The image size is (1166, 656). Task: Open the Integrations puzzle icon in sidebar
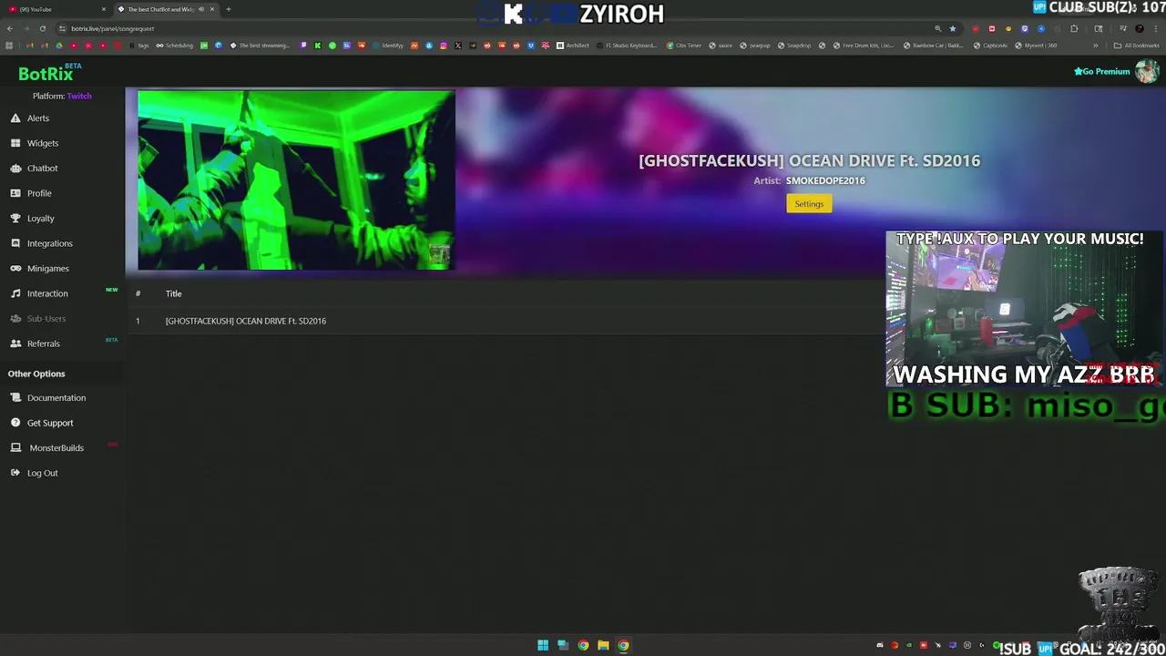point(15,243)
